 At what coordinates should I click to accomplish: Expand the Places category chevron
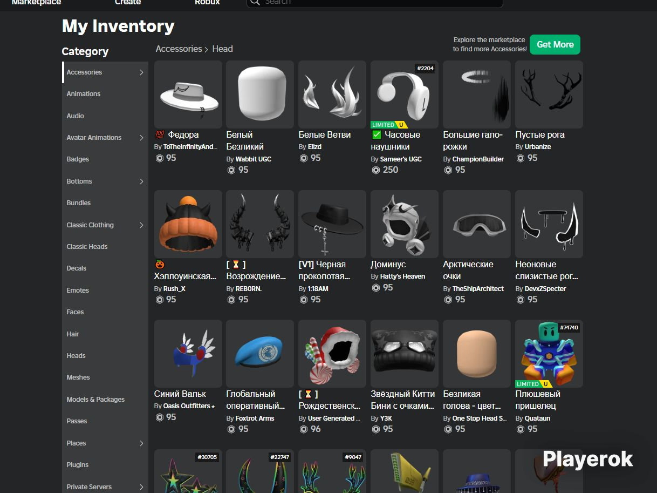[x=141, y=443]
